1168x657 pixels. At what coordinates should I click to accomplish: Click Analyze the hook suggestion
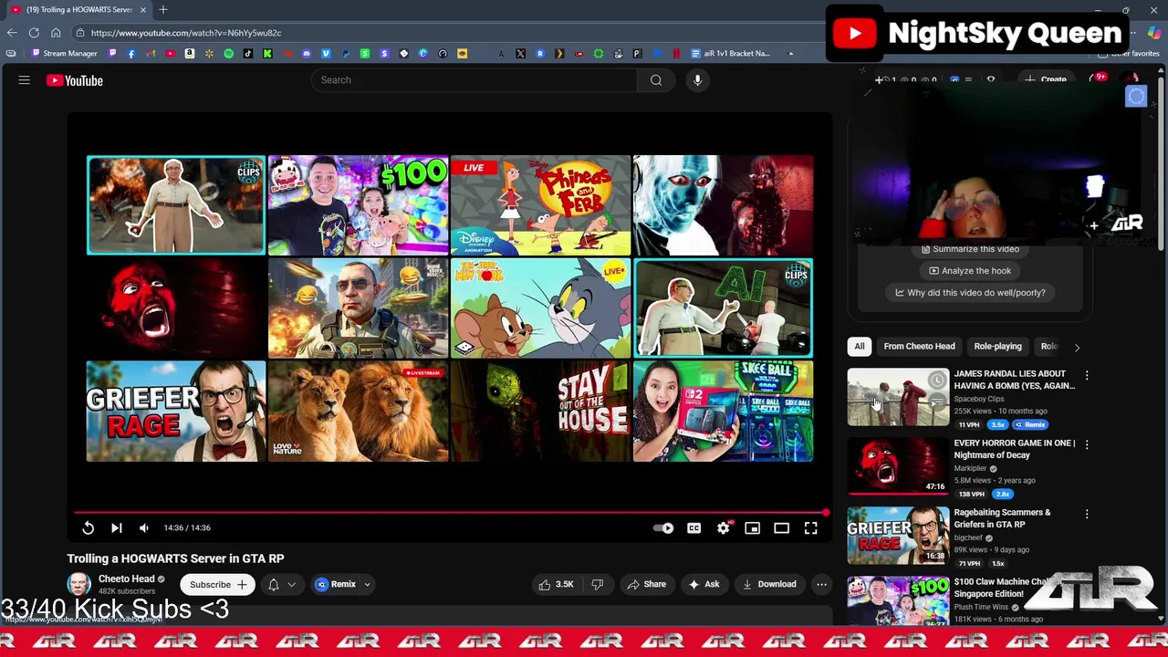(969, 271)
